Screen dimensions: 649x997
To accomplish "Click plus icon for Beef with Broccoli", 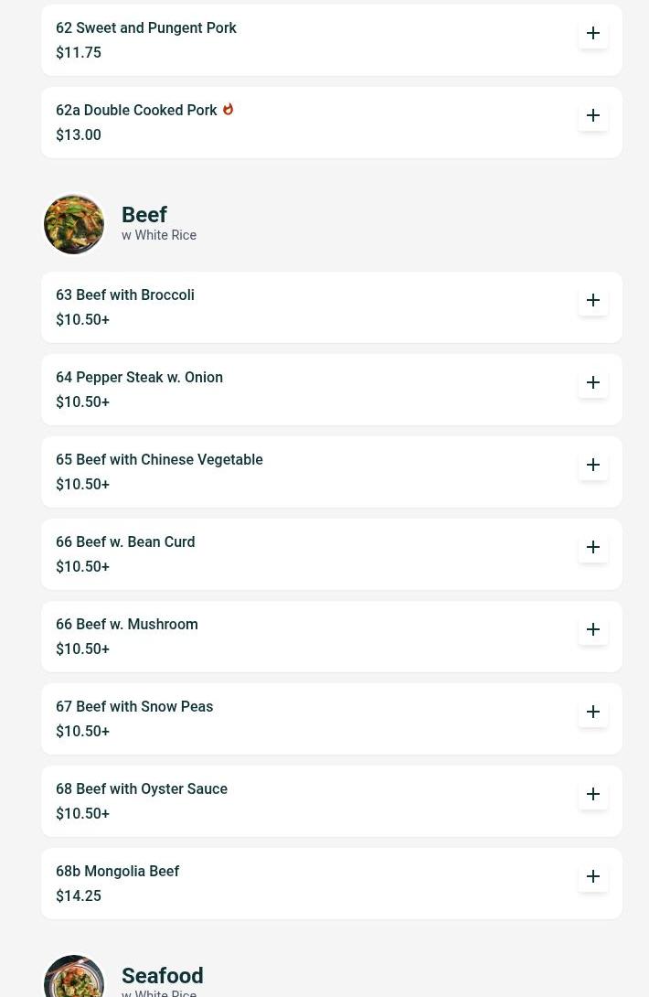I will pos(593,300).
